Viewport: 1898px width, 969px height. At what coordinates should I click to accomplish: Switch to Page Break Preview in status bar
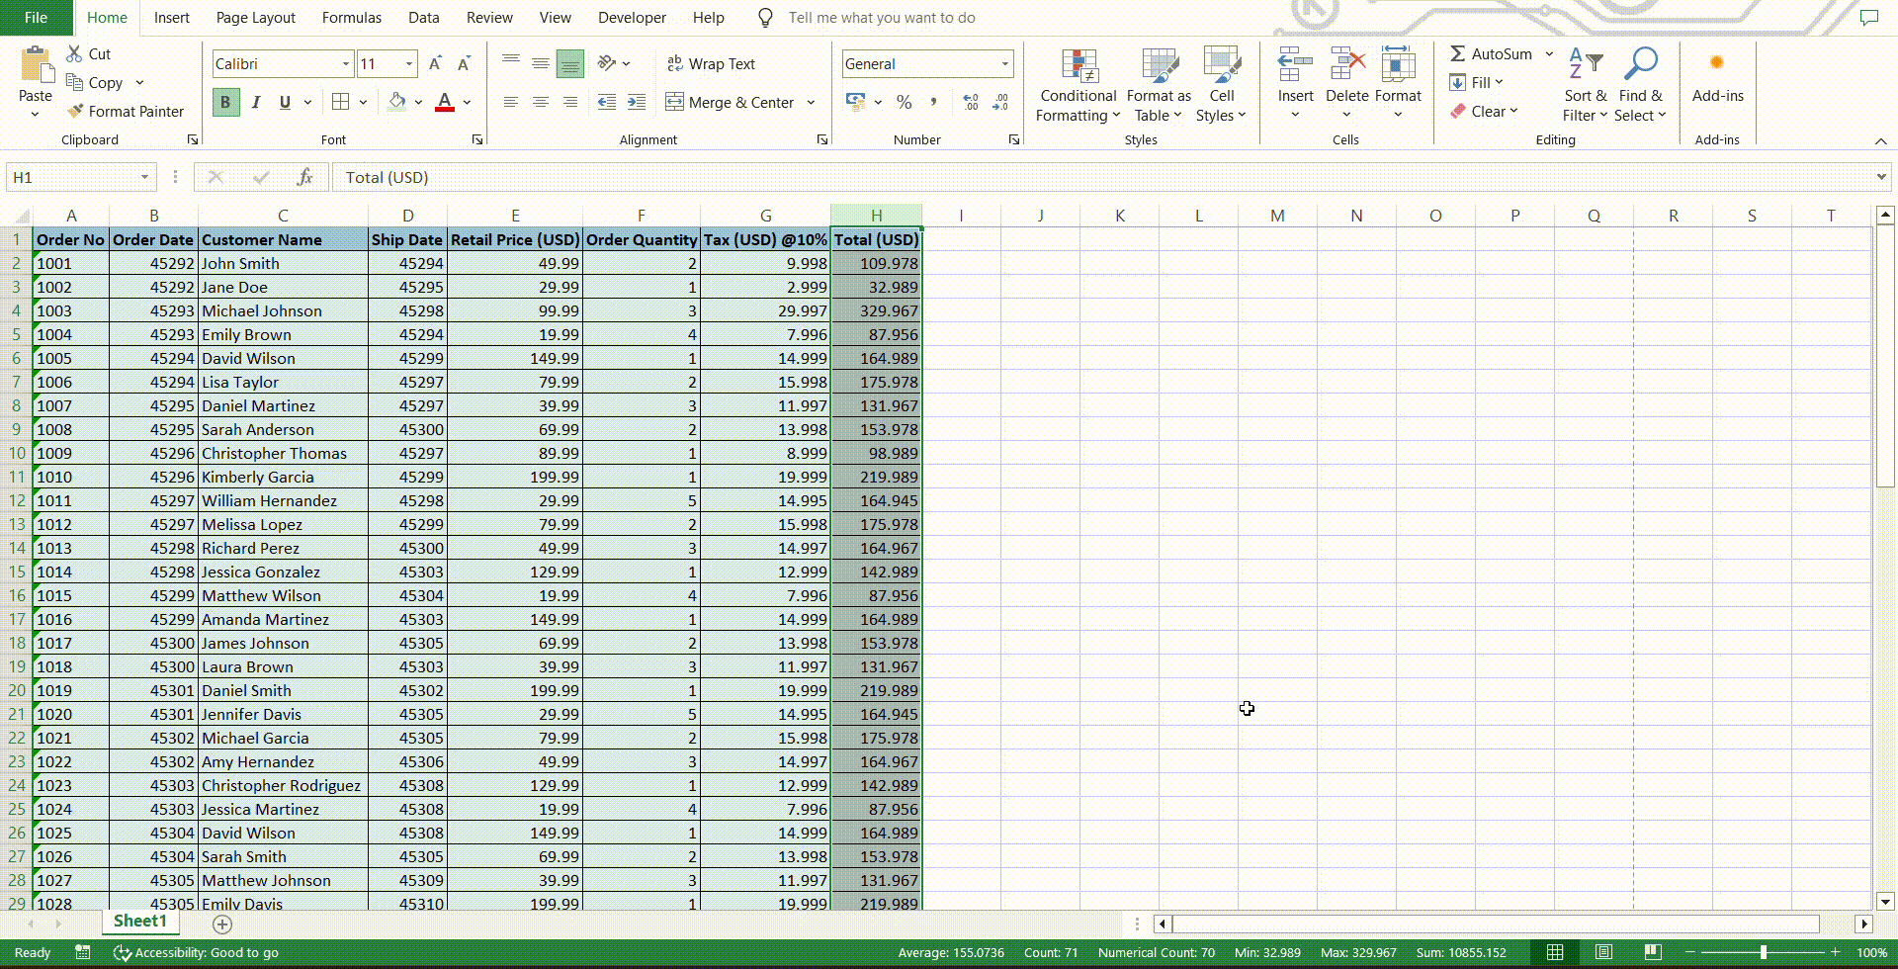coord(1652,952)
